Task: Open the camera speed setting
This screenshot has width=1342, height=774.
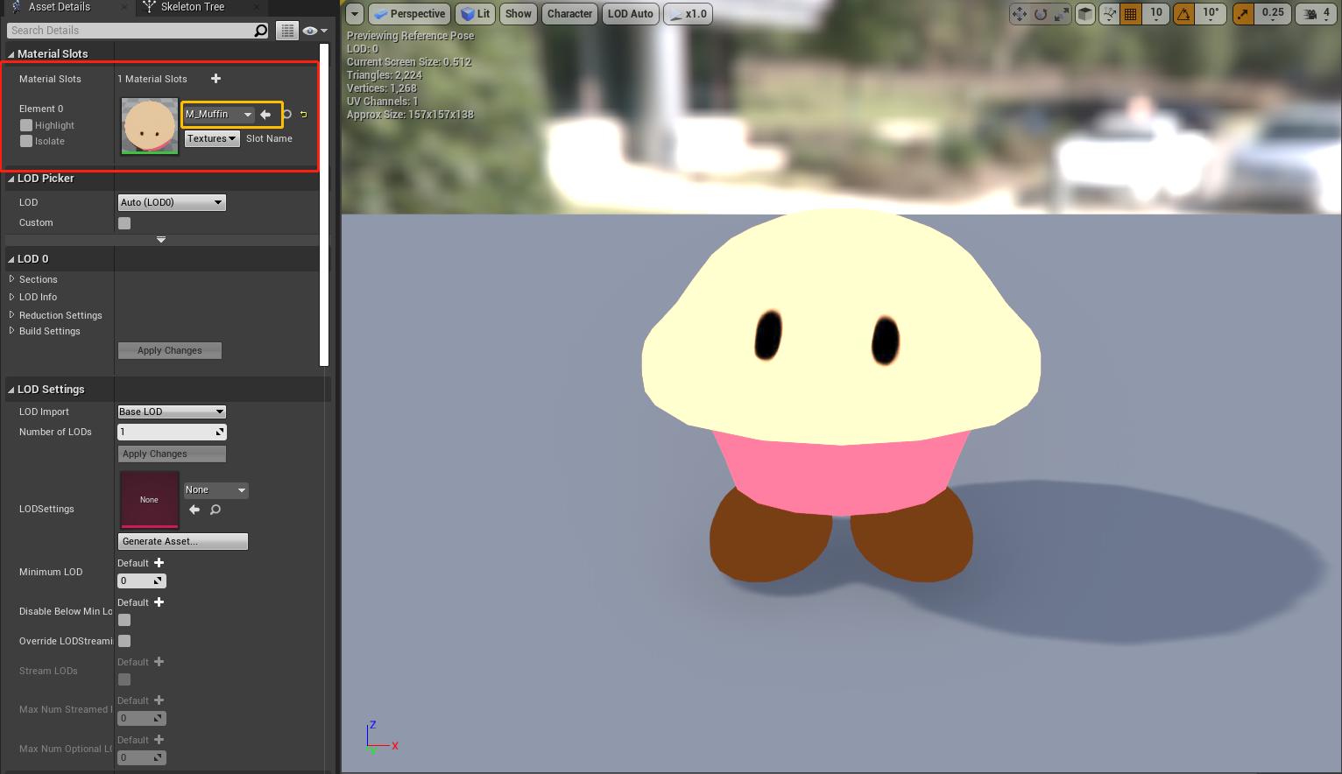Action: pyautogui.click(x=1316, y=14)
